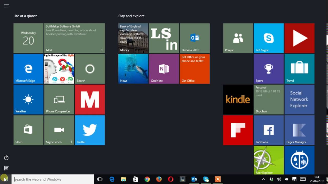Open the All apps list icon
Screen dimensions: 328x184
click(6, 168)
